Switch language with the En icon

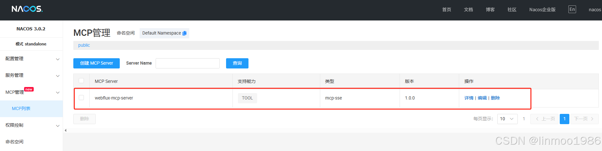572,9
